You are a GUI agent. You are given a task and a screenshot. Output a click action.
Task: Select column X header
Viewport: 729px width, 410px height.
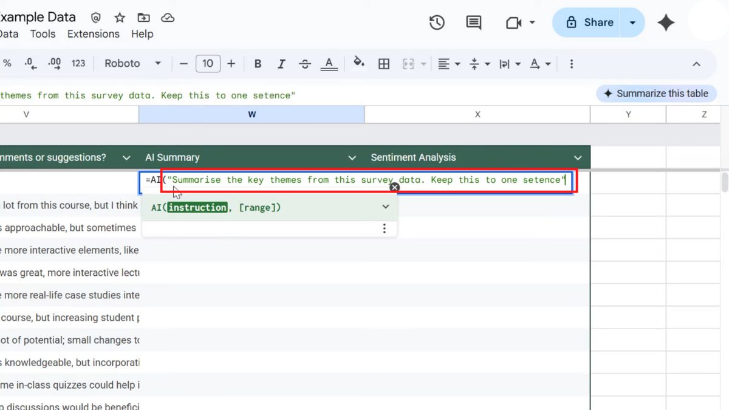coord(477,114)
